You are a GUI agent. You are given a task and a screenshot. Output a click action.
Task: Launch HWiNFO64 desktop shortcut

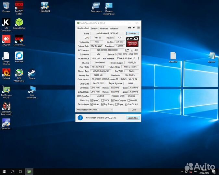click(45, 7)
